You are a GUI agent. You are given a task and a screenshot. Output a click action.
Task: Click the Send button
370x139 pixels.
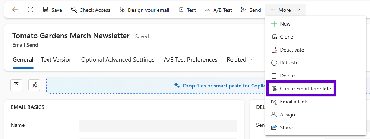tap(251, 10)
